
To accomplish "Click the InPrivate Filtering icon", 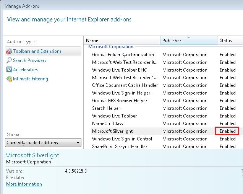I will (x=9, y=79).
